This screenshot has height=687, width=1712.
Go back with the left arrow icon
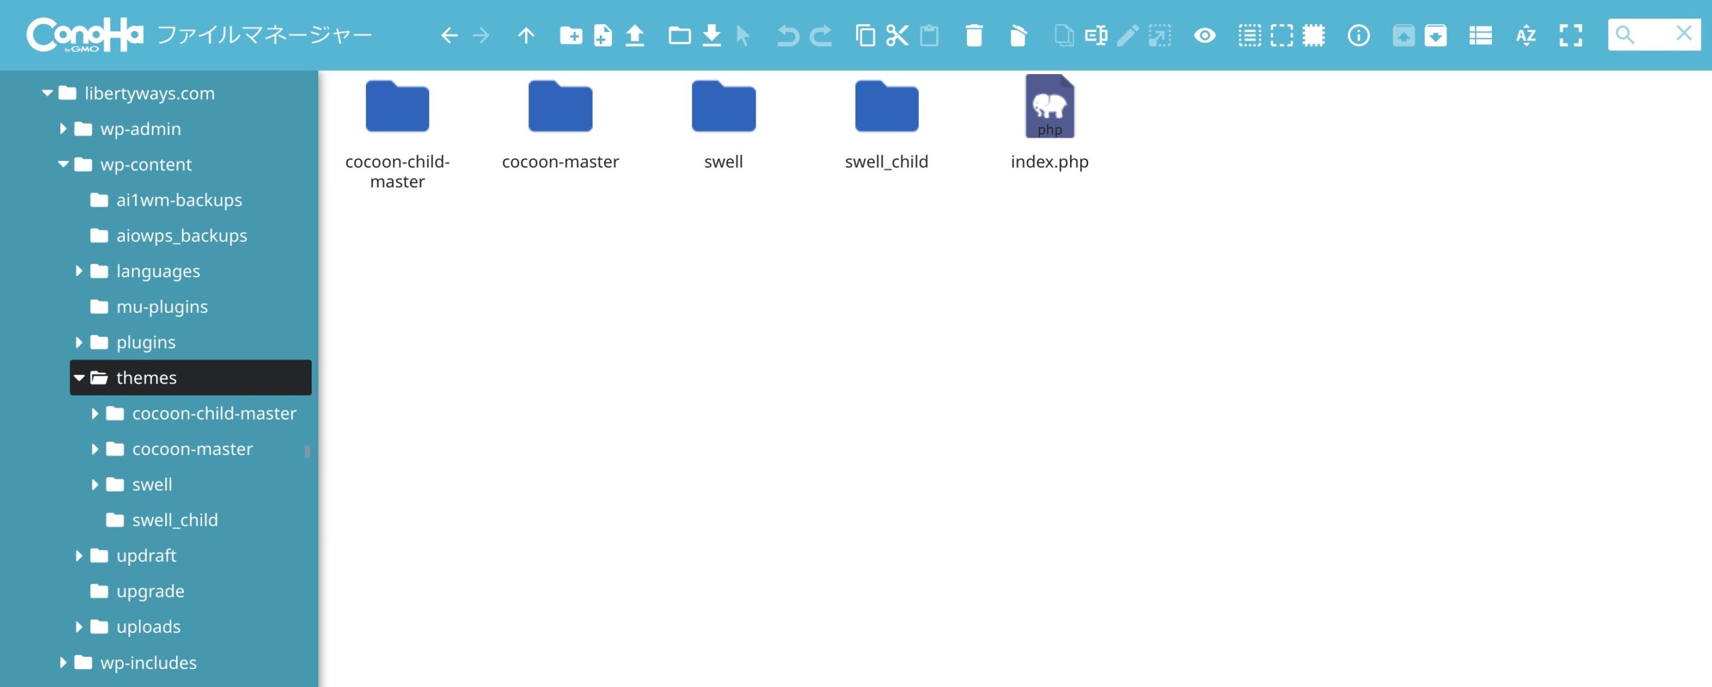(x=449, y=35)
